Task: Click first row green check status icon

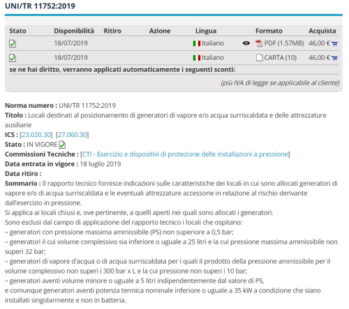Action: [13, 44]
